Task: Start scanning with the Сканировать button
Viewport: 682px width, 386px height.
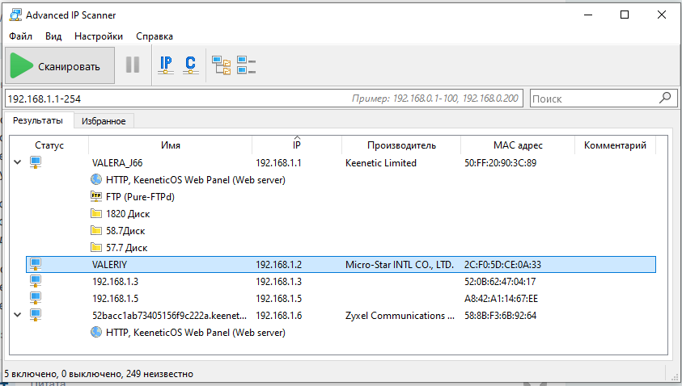Action: coord(60,65)
